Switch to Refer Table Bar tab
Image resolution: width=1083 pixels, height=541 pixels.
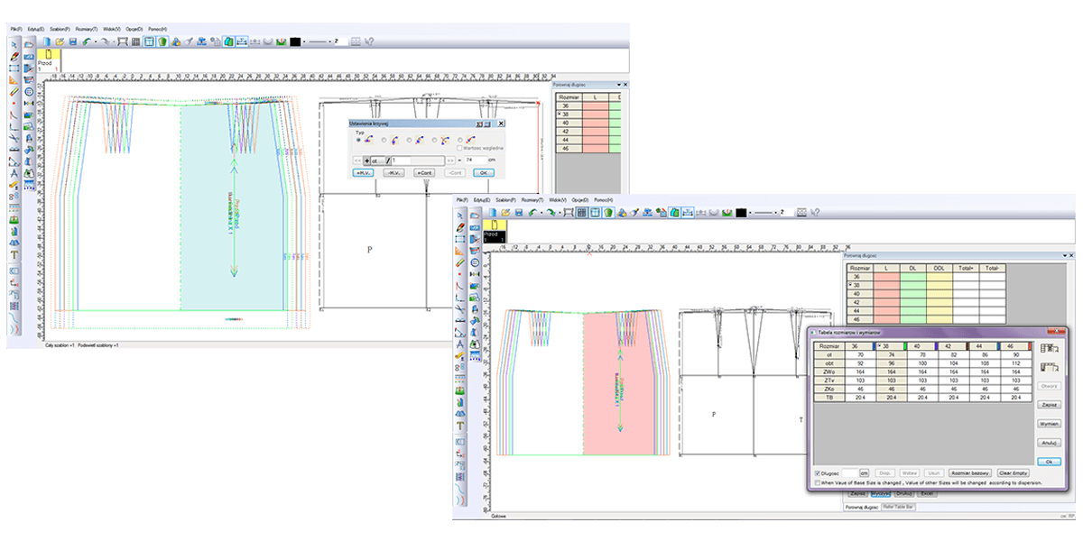click(x=898, y=507)
